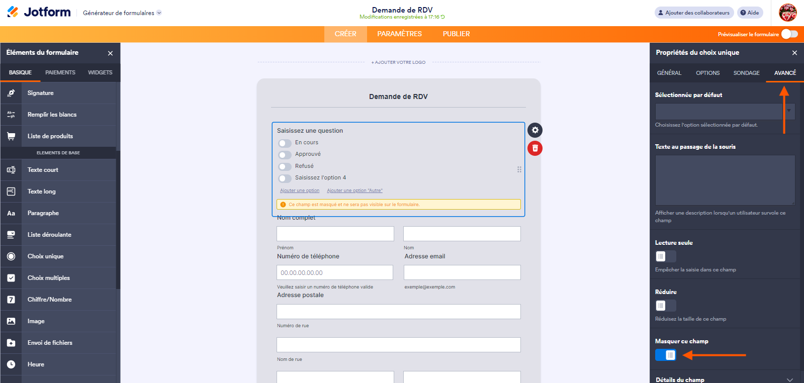
Task: Open field properties with the gear icon
Action: point(535,130)
